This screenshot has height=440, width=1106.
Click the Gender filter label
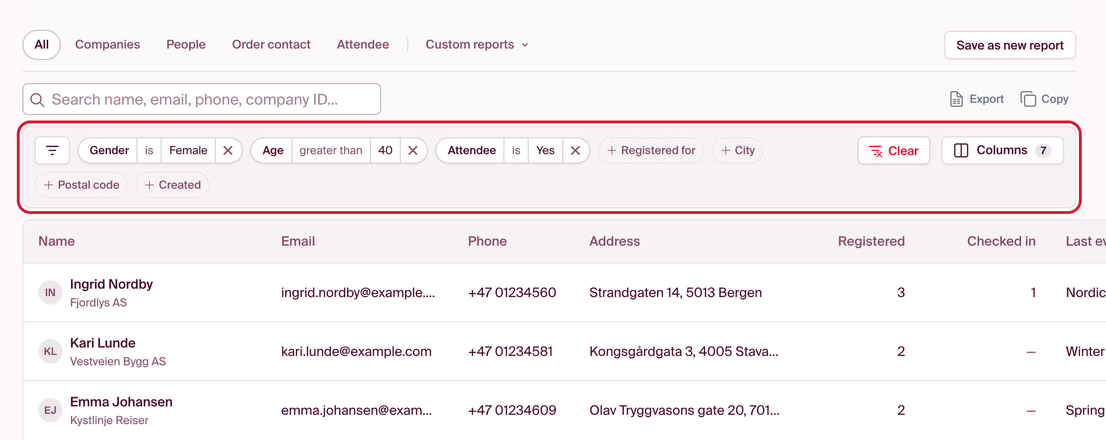(x=109, y=150)
